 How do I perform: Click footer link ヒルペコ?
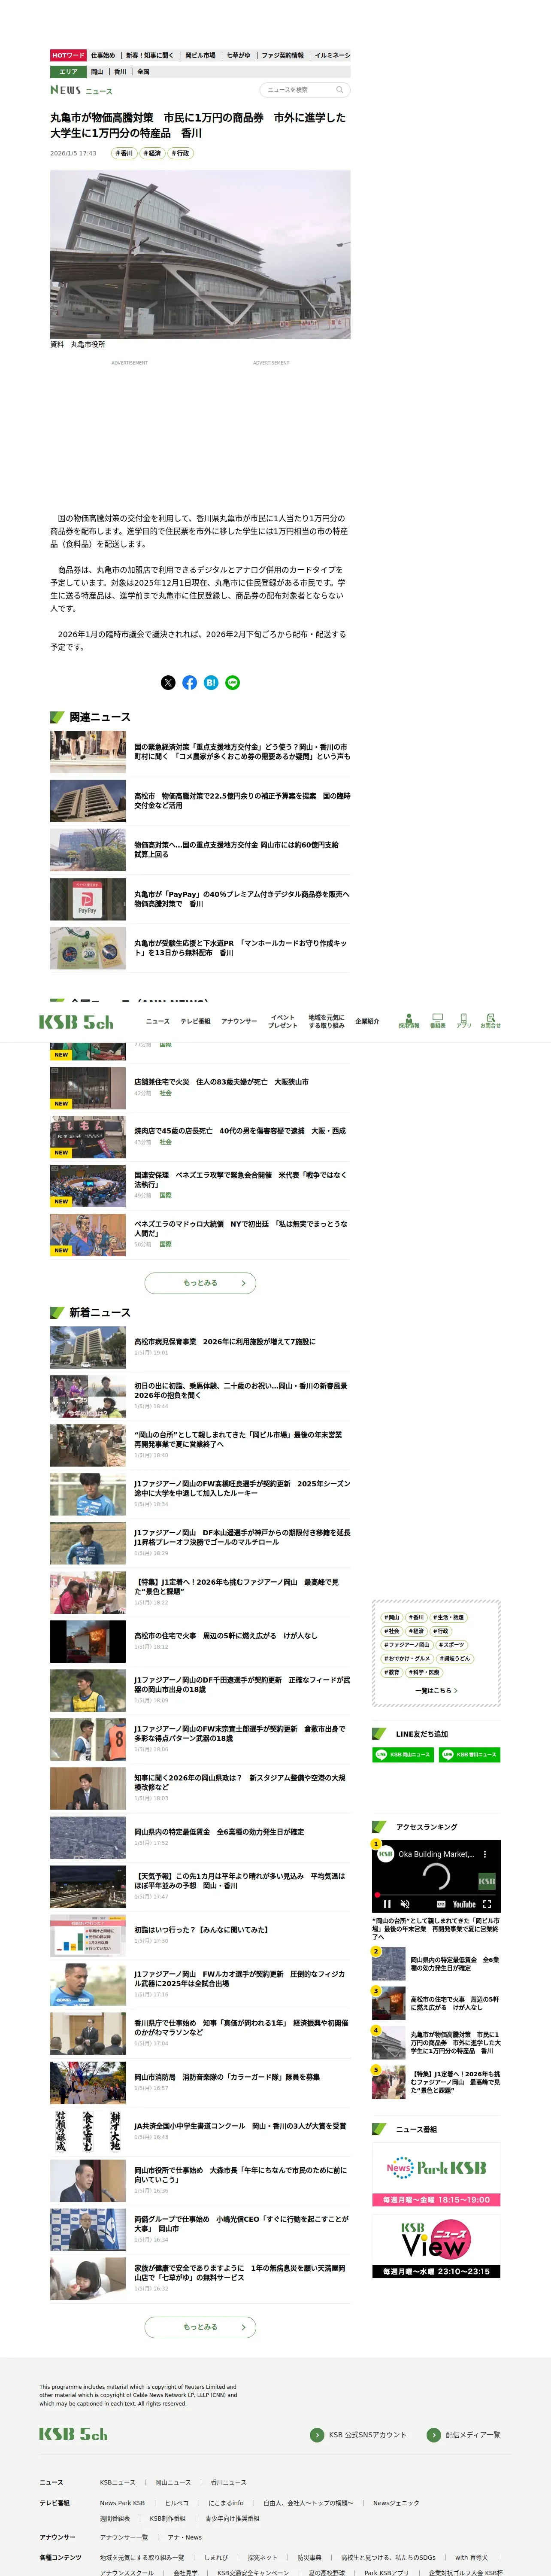point(177,2503)
